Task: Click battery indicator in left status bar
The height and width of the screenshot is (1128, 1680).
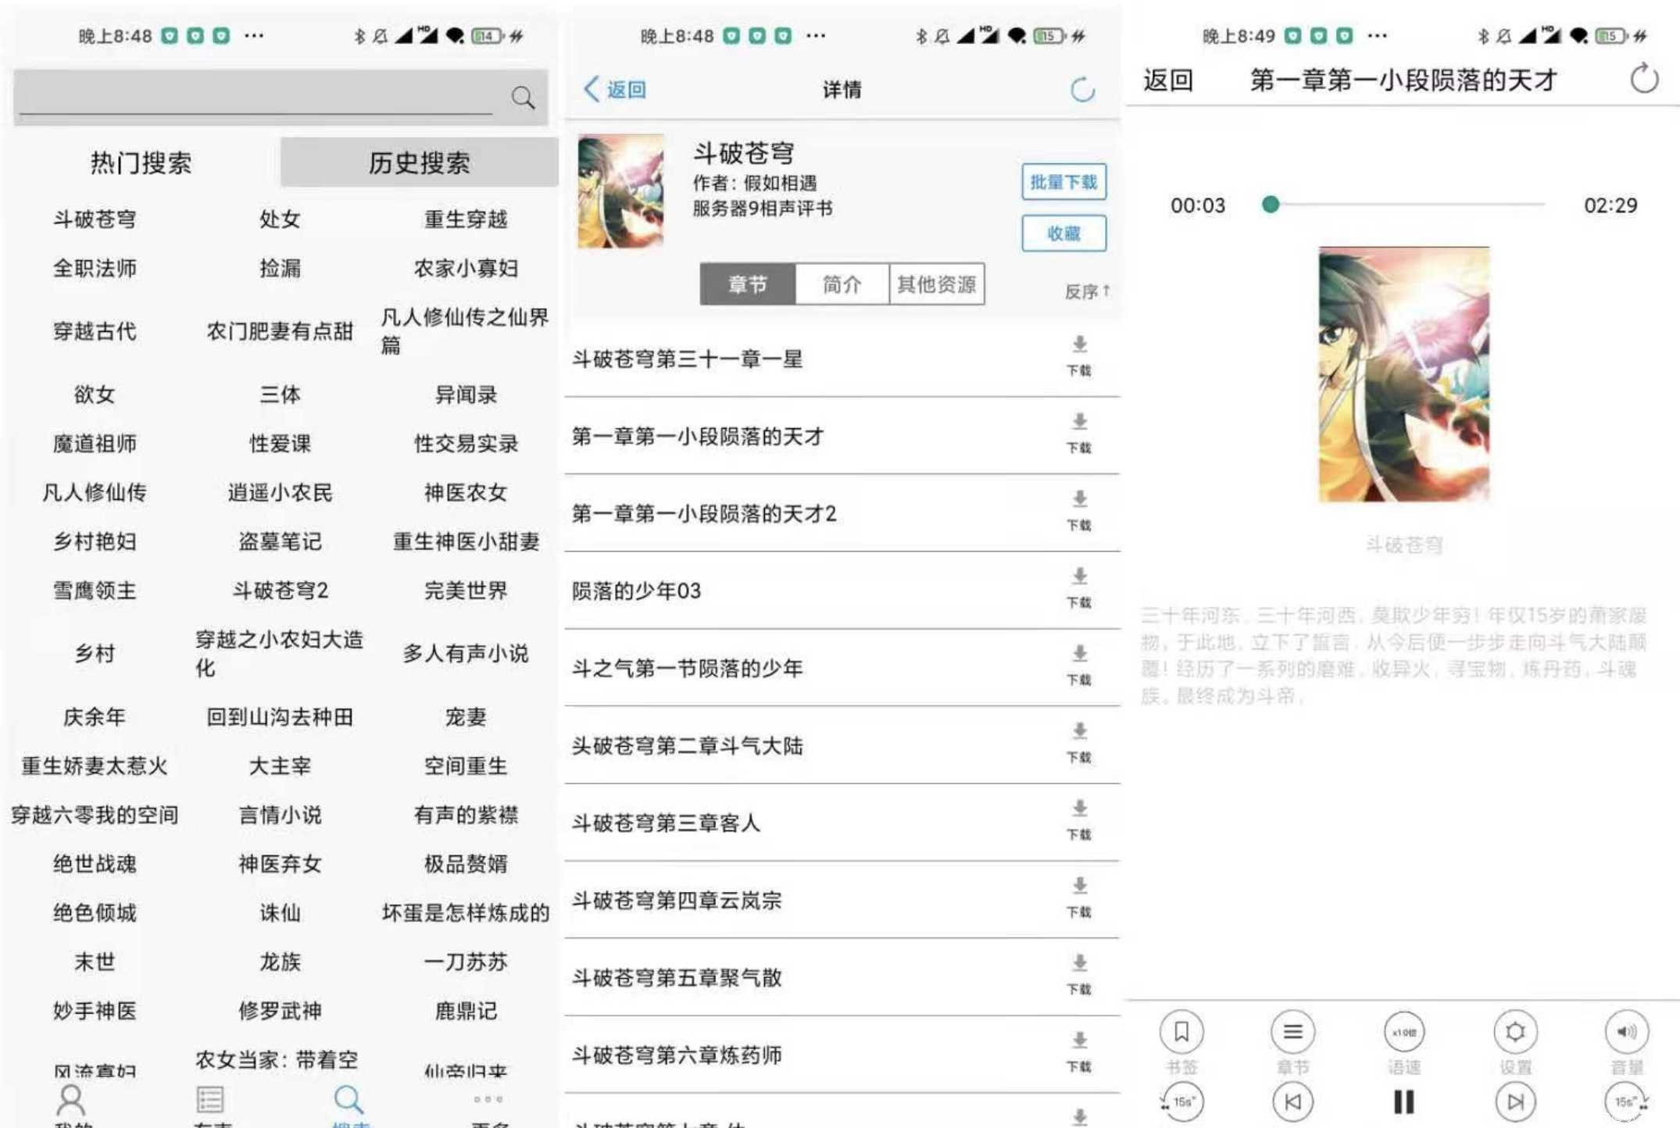Action: point(487,35)
